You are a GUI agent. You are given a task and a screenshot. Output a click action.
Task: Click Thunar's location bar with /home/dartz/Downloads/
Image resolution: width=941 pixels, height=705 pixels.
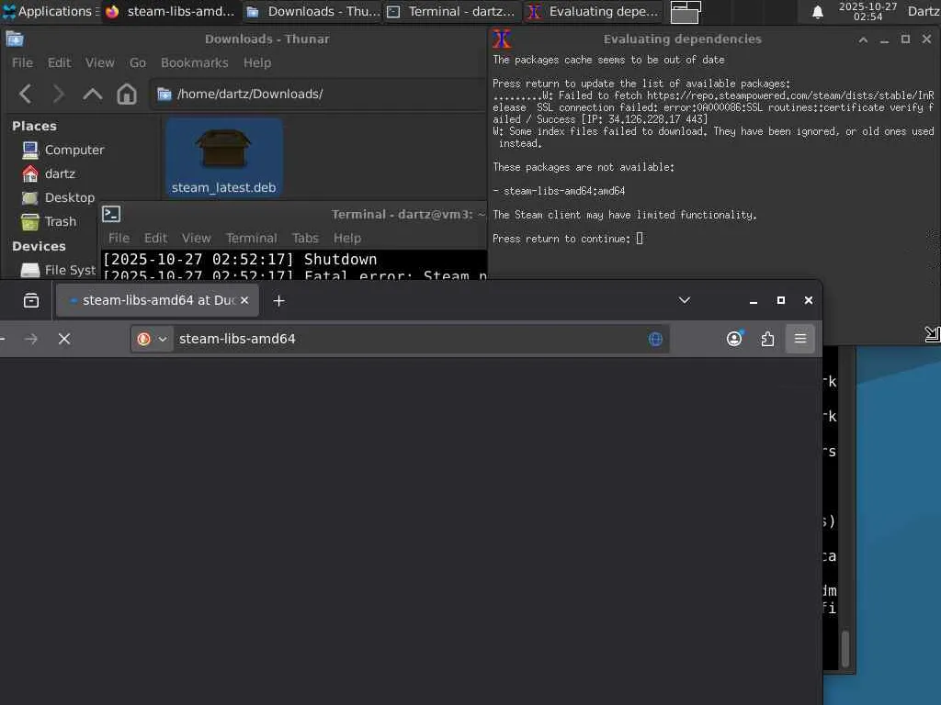click(318, 94)
